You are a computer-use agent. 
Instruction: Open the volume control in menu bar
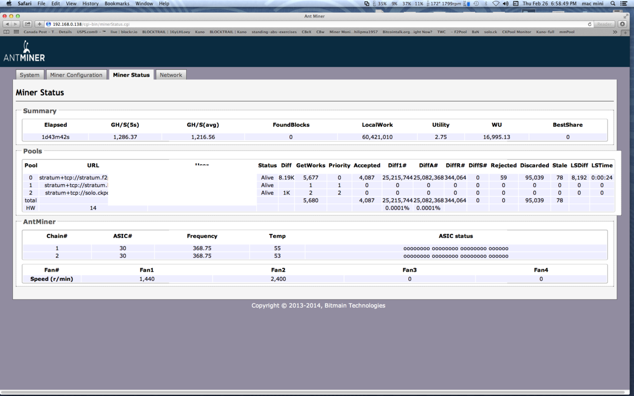(506, 3)
